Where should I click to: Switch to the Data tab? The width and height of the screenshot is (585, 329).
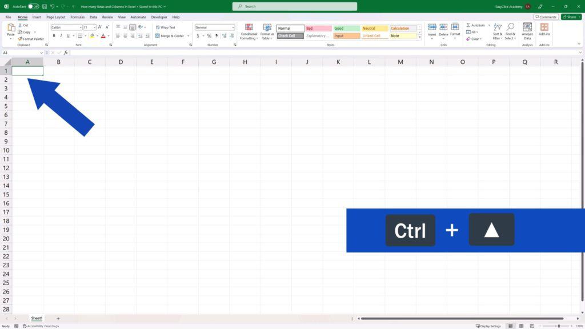(x=94, y=17)
